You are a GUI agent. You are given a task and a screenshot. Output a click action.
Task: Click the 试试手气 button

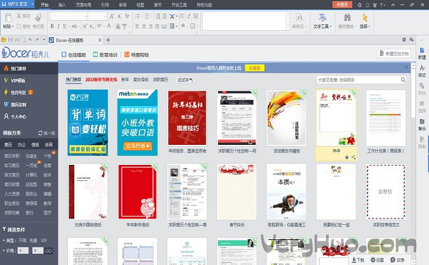[x=185, y=79]
